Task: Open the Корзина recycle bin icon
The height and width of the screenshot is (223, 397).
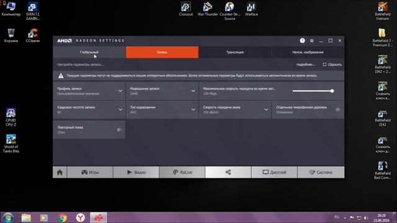Action: [x=11, y=35]
